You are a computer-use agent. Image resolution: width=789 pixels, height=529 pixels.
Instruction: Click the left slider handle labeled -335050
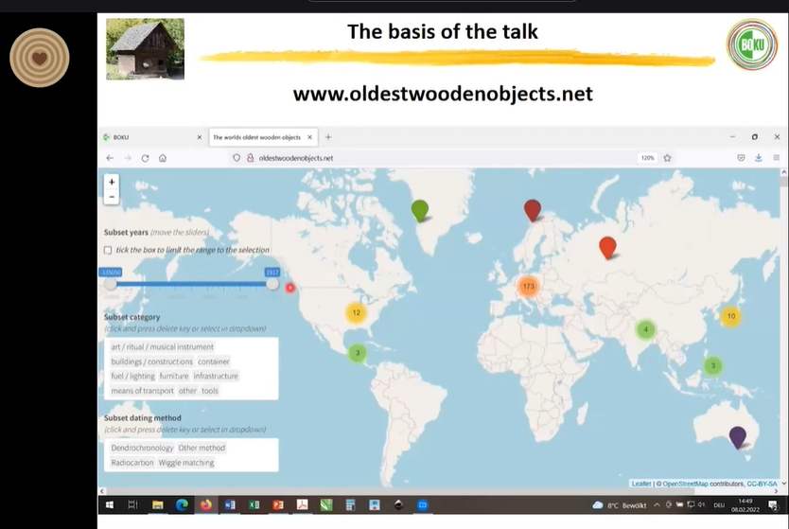(110, 284)
